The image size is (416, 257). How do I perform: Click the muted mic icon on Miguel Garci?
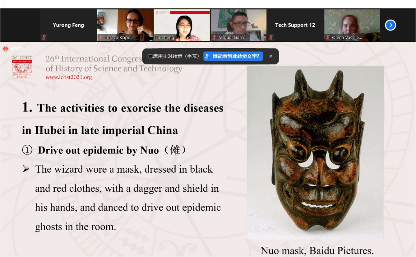(x=214, y=37)
